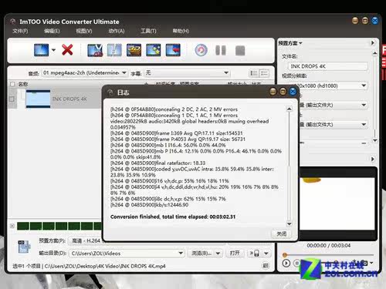This screenshot has width=386, height=289.
Task: Open the 编辑(E) menu
Action: point(52,31)
